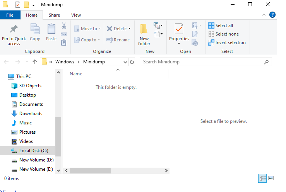The image size is (286, 192).
Task: Click the Back navigation arrow
Action: pos(6,62)
